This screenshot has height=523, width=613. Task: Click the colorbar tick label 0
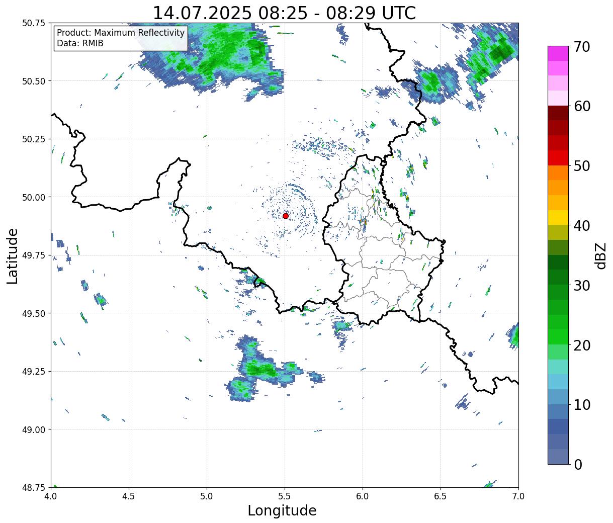pyautogui.click(x=577, y=465)
